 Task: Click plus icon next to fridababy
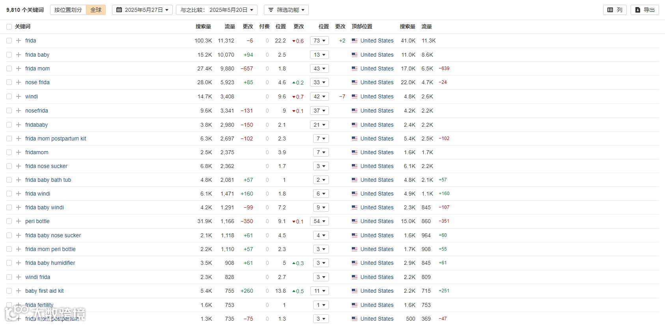click(x=19, y=125)
